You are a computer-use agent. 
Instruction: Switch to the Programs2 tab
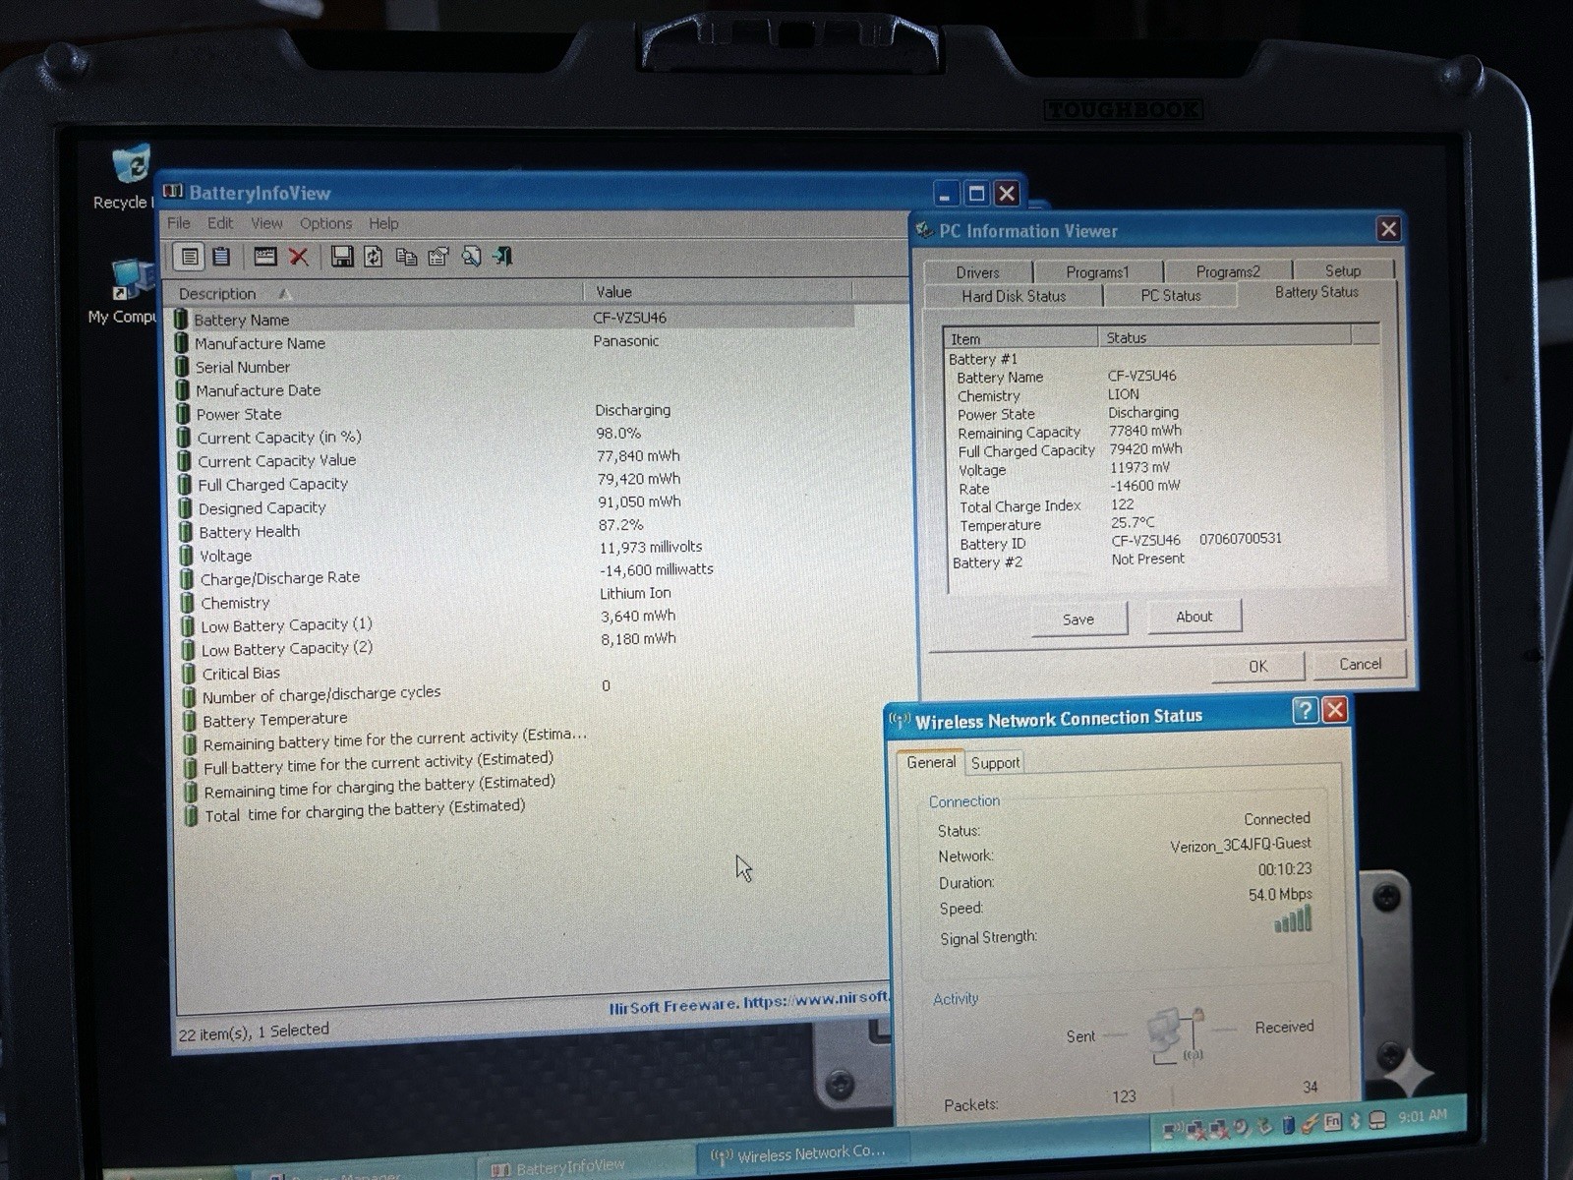[1228, 271]
